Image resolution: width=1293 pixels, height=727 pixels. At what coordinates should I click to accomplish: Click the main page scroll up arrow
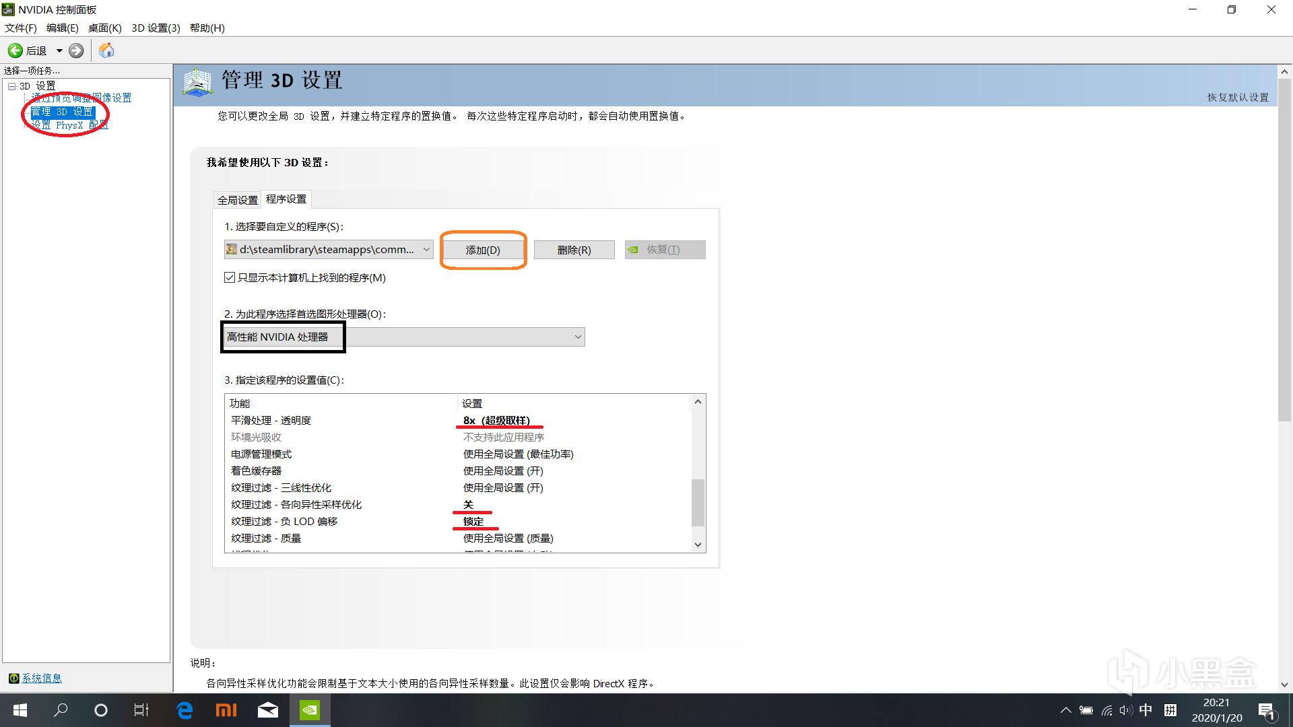pyautogui.click(x=1284, y=71)
